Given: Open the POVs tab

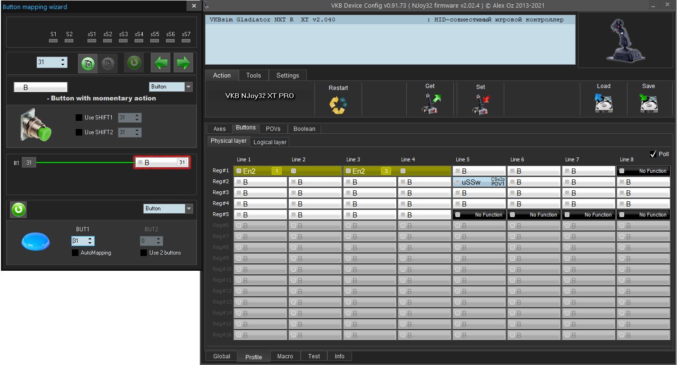Looking at the screenshot, I should click(x=273, y=129).
